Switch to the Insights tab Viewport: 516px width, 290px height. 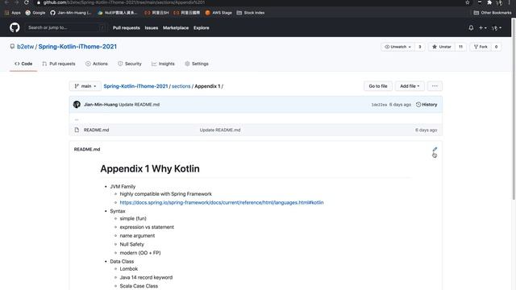[163, 64]
